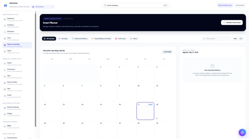The image size is (249, 139).
Task: Open Claims sidebar icon
Action: (5, 52)
